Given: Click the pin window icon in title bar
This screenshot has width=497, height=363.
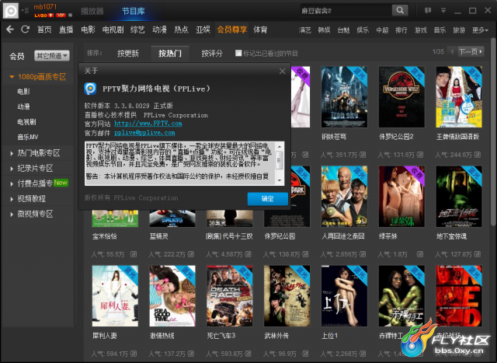Looking at the screenshot, I should click(428, 10).
